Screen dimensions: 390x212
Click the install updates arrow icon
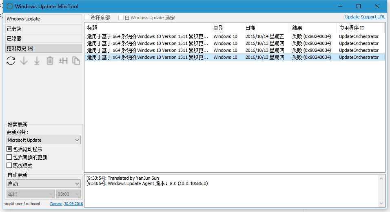tap(37, 61)
